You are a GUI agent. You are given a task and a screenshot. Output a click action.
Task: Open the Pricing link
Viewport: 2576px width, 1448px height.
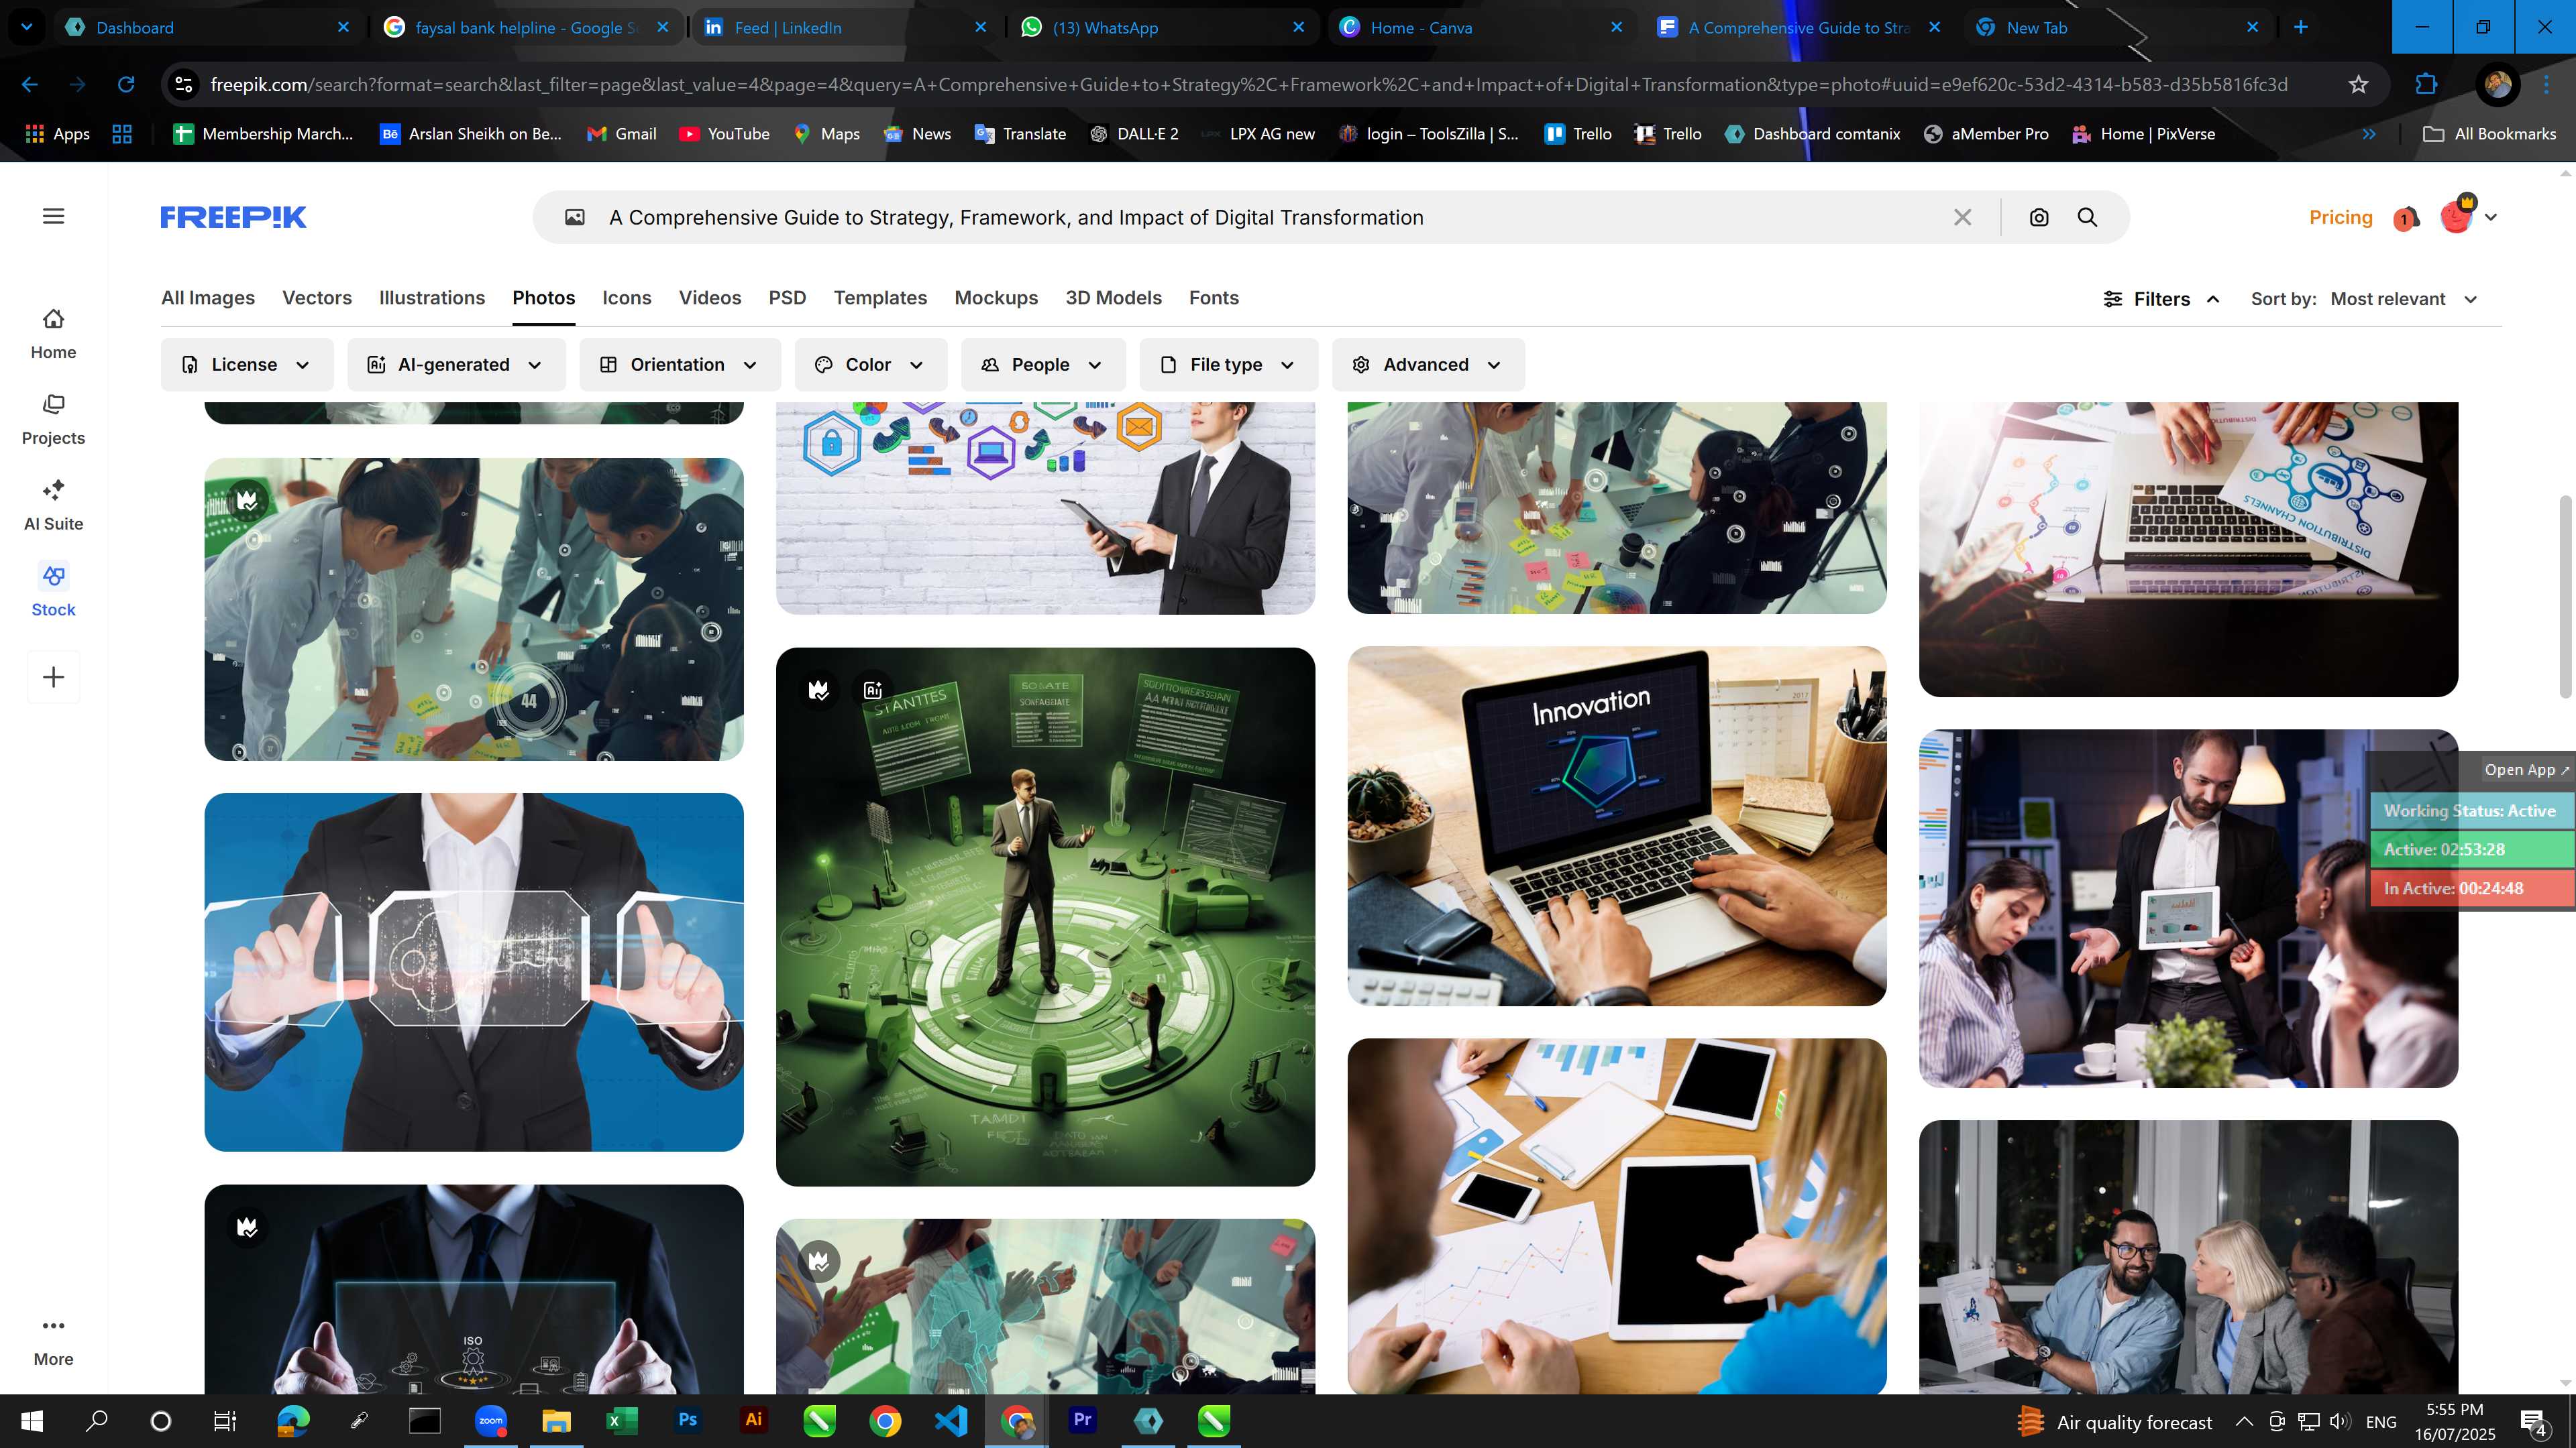point(2340,217)
